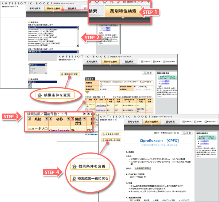
Task: Select Aeromonas in genus list
Action: click(x=52, y=33)
